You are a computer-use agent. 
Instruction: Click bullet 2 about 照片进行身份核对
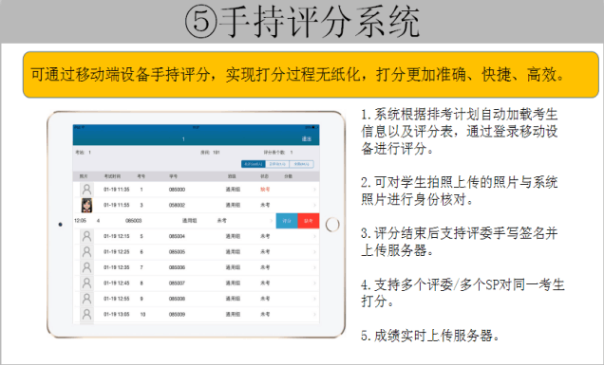click(459, 191)
